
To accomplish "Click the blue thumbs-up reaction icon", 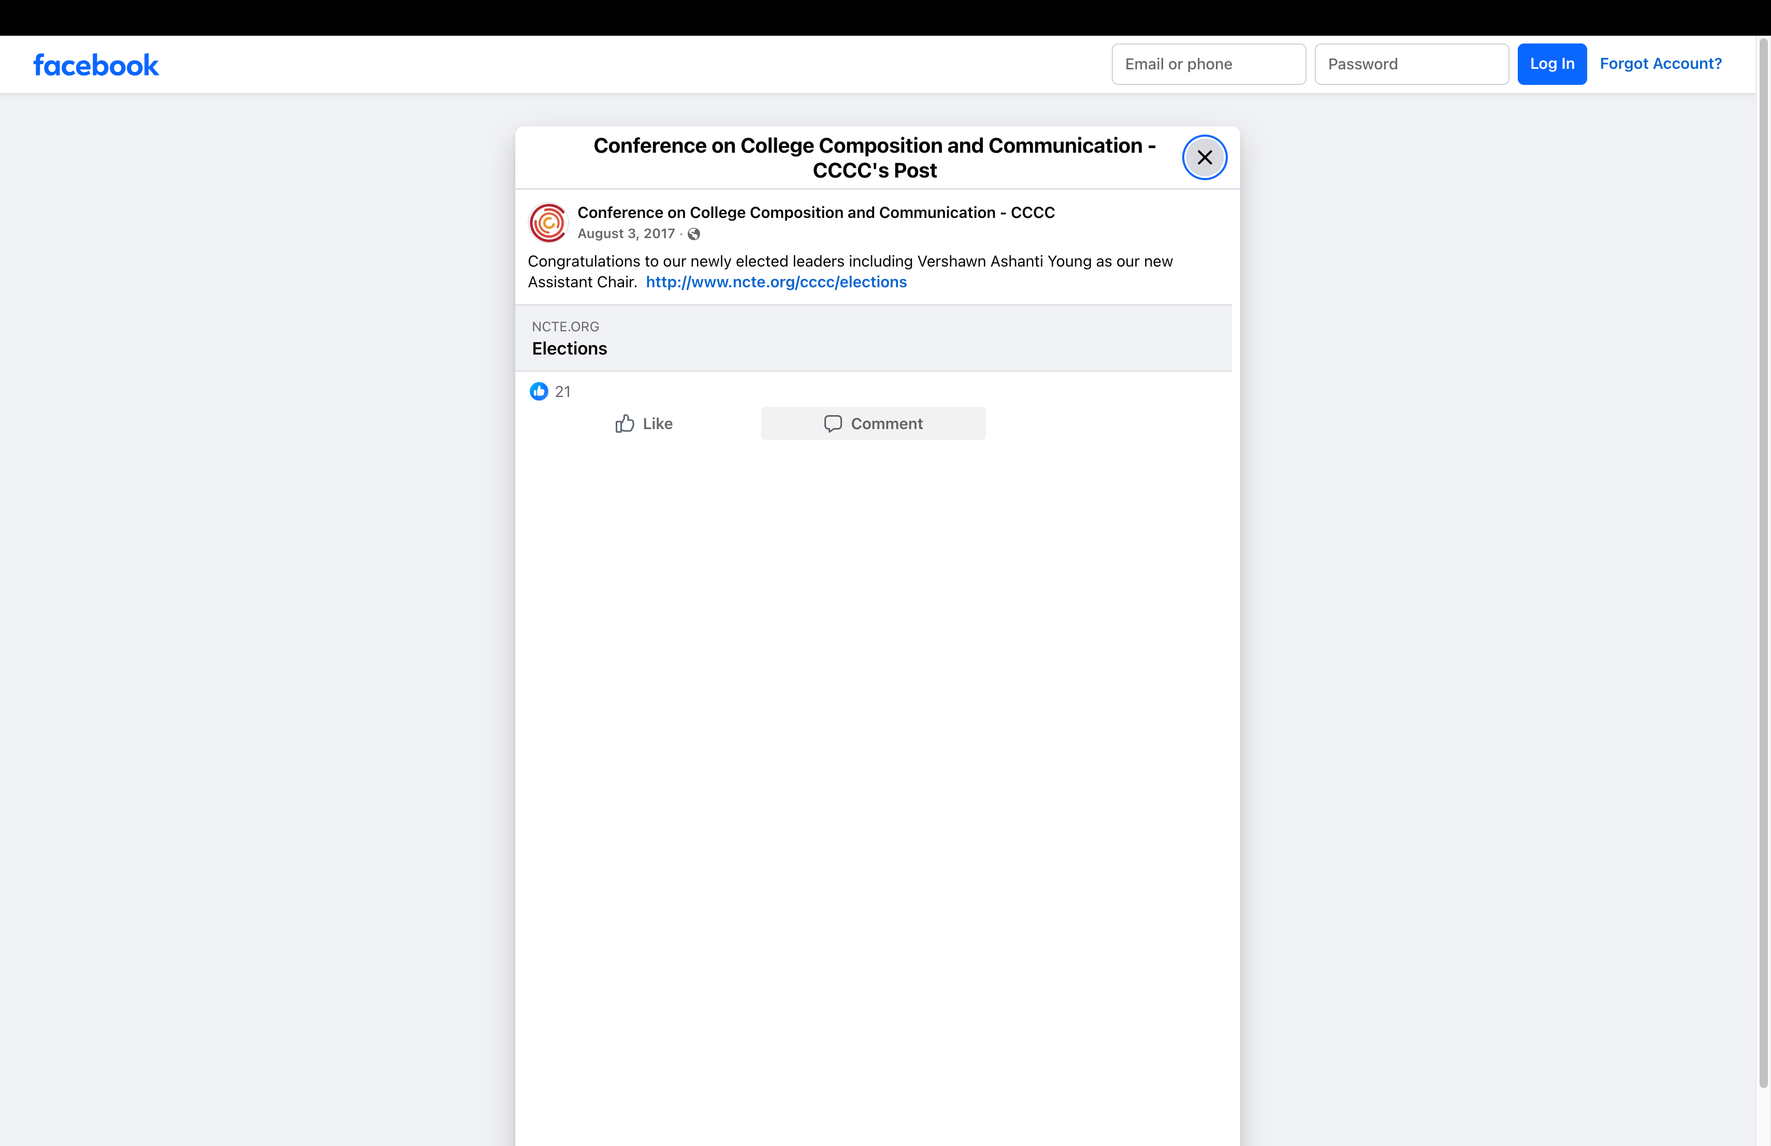I will tap(539, 391).
